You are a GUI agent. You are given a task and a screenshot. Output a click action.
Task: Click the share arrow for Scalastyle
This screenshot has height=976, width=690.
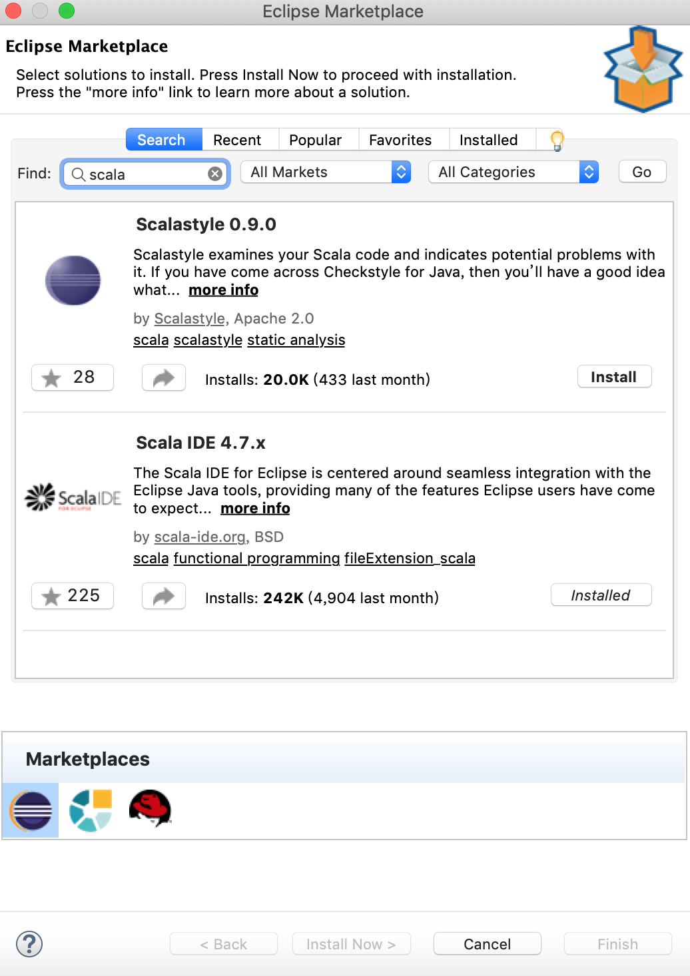tap(163, 377)
